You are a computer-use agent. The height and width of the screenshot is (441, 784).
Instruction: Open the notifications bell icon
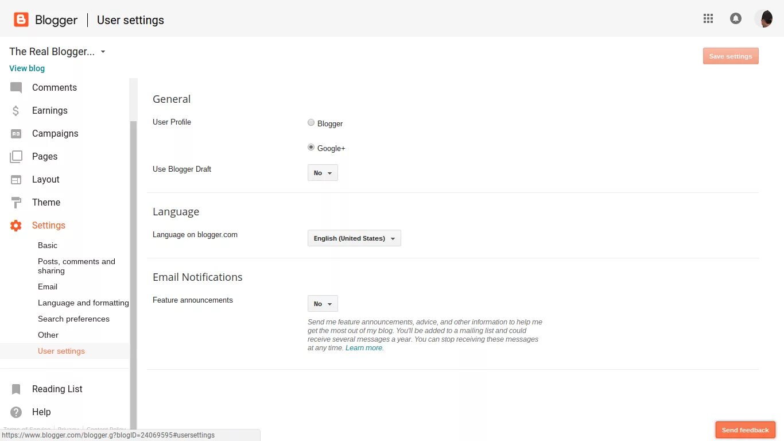(736, 18)
